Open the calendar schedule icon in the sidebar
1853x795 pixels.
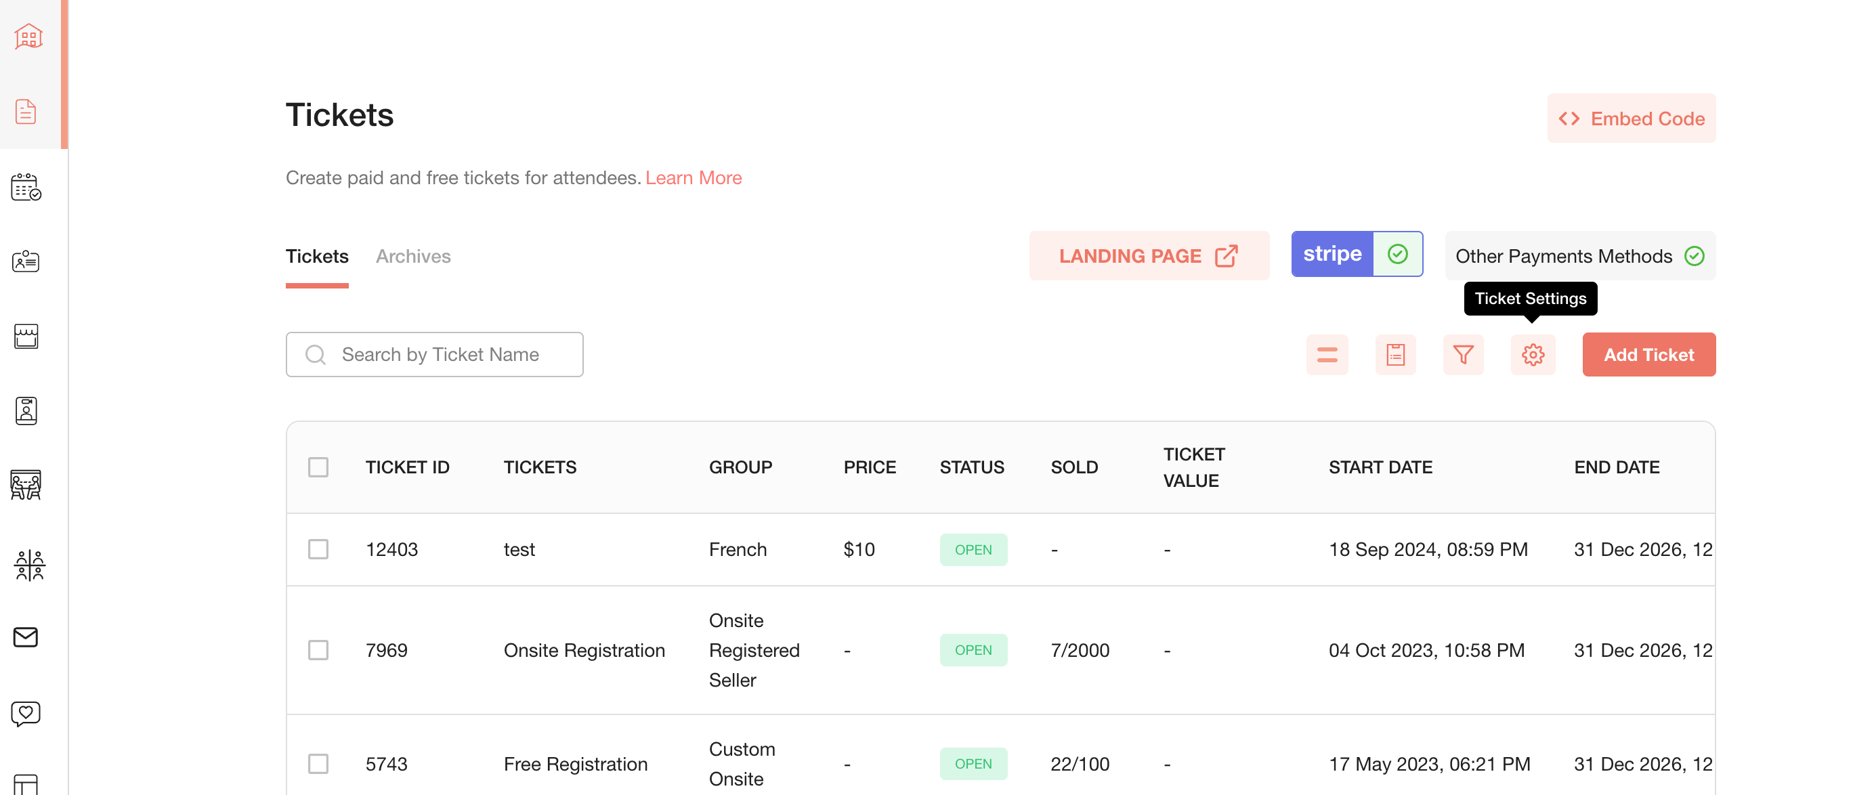click(26, 187)
